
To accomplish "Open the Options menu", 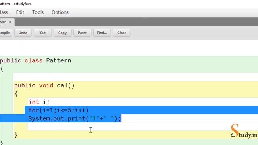I will pos(60,12).
